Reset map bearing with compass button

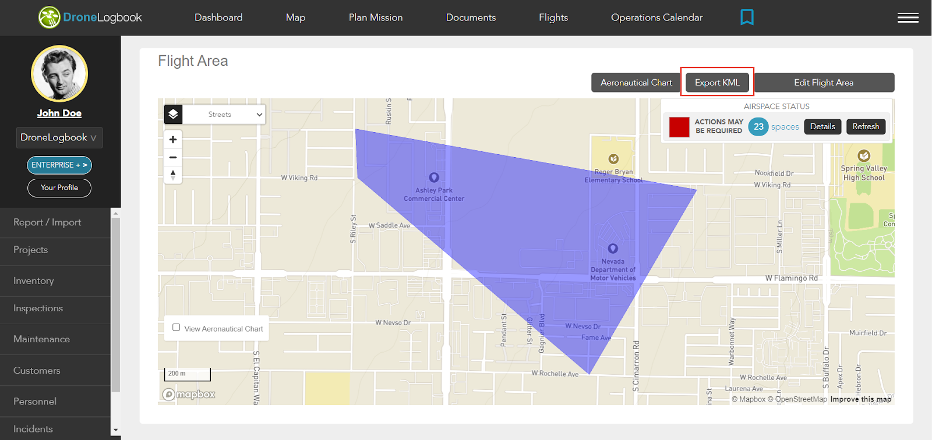(x=173, y=175)
